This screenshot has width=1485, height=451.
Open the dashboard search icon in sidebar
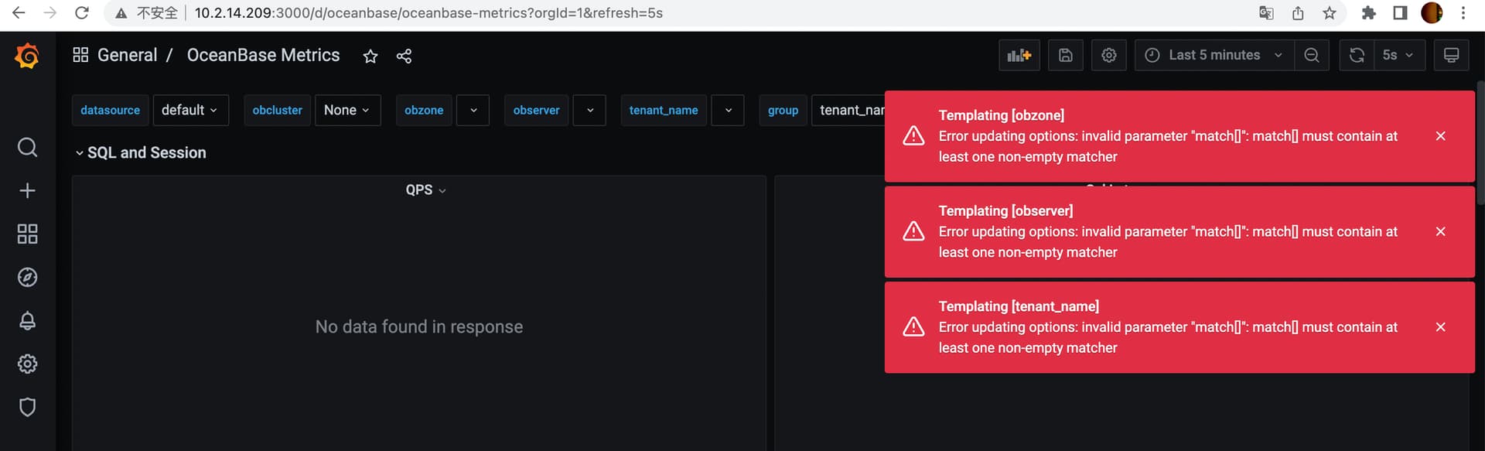tap(27, 147)
